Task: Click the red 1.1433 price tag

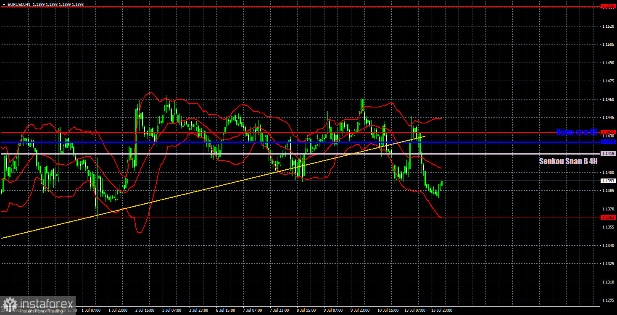Action: pos(608,132)
